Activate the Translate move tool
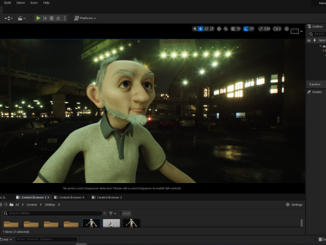Viewport: 326px width, 245px height. pos(200,29)
